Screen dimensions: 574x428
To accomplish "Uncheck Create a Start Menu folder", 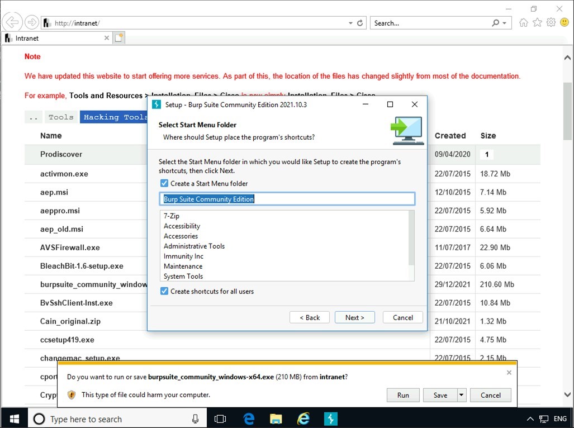I will (164, 183).
